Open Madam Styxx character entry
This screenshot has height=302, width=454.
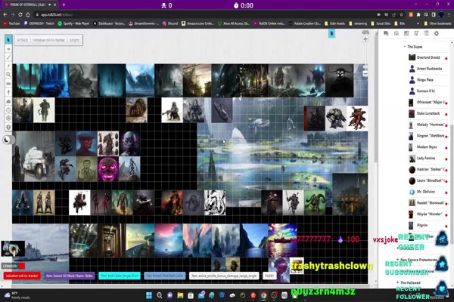pos(428,146)
